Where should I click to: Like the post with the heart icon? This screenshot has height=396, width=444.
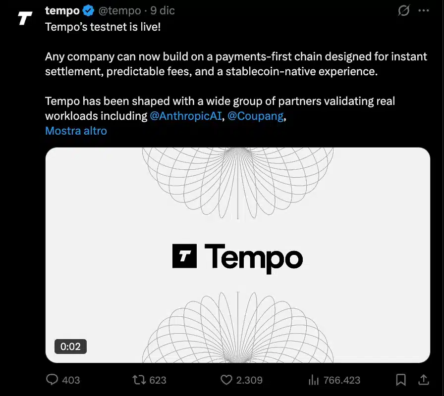pyautogui.click(x=227, y=380)
